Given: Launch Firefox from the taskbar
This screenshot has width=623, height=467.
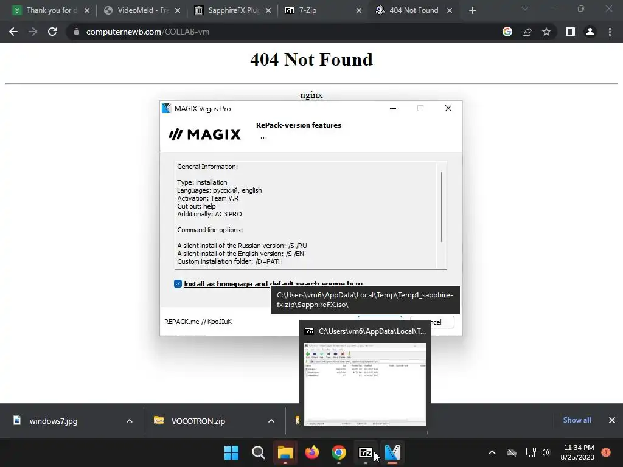Looking at the screenshot, I should 312,452.
